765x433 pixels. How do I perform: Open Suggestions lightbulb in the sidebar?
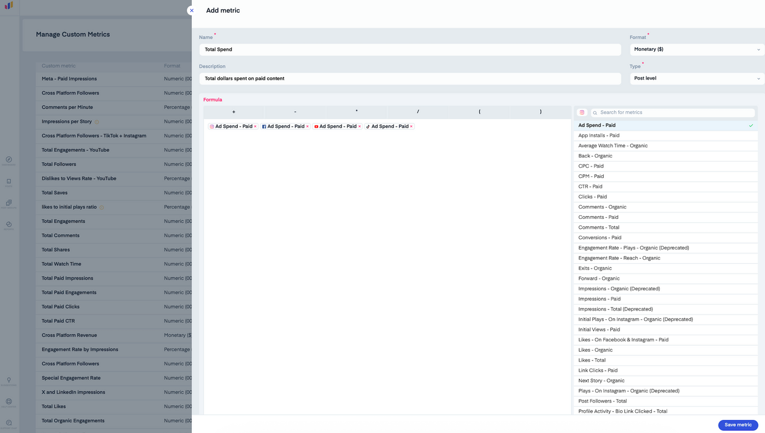[9, 381]
